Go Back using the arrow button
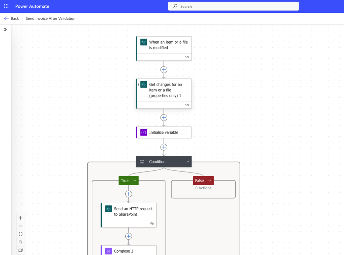Image resolution: width=344 pixels, height=255 pixels. pos(11,18)
